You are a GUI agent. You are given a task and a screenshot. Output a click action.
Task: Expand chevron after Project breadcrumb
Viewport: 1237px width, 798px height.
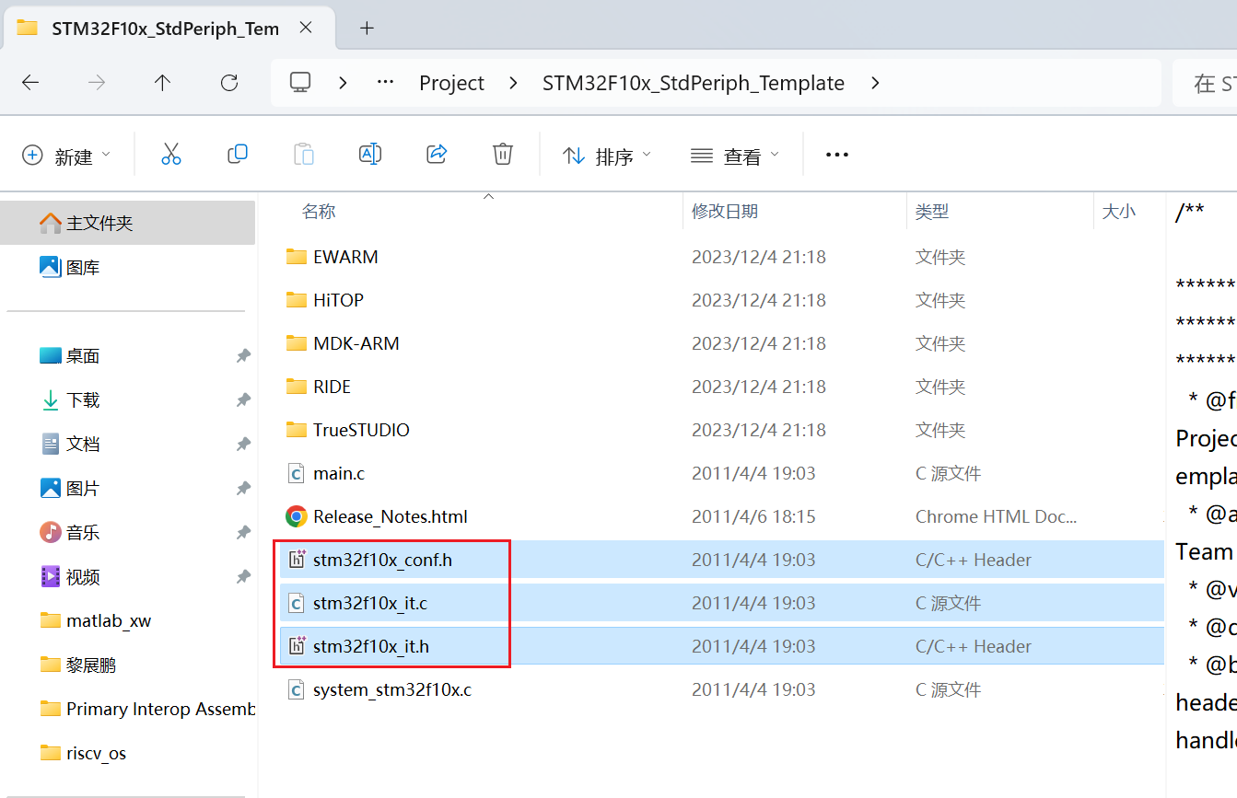[513, 83]
